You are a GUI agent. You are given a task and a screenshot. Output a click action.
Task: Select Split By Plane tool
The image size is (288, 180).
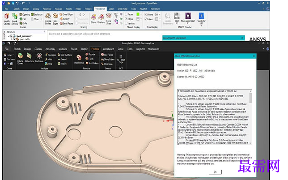point(65,55)
